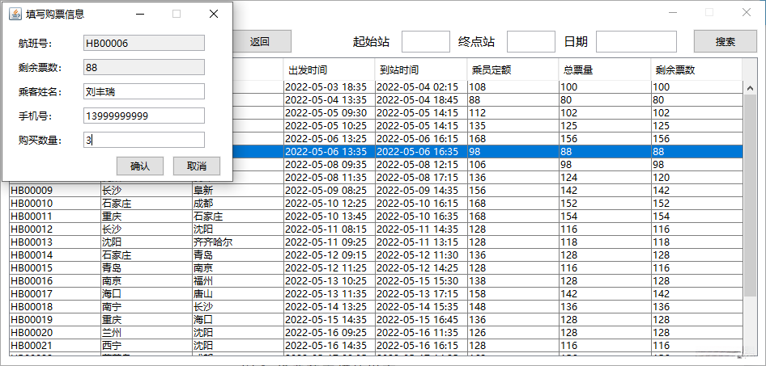The width and height of the screenshot is (766, 366).
Task: Maximize the main flight list window
Action: click(709, 13)
